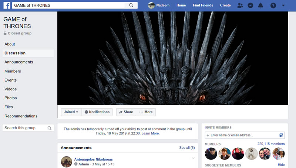Open the Friend Requests icon
Viewport: 296px width, 168px height.
(240, 6)
